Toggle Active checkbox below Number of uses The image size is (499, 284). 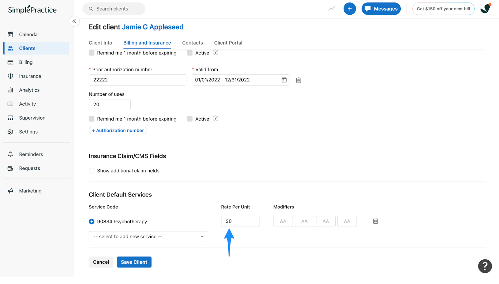point(190,119)
